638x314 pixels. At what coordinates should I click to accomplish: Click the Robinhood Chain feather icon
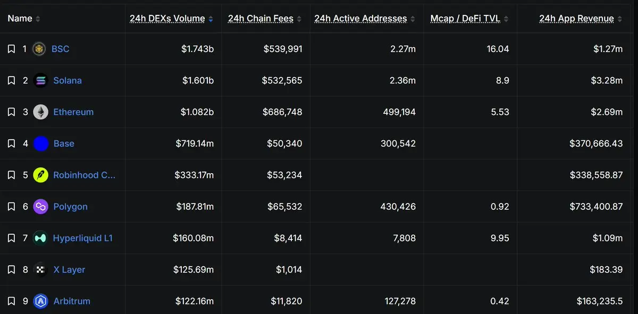click(x=40, y=175)
